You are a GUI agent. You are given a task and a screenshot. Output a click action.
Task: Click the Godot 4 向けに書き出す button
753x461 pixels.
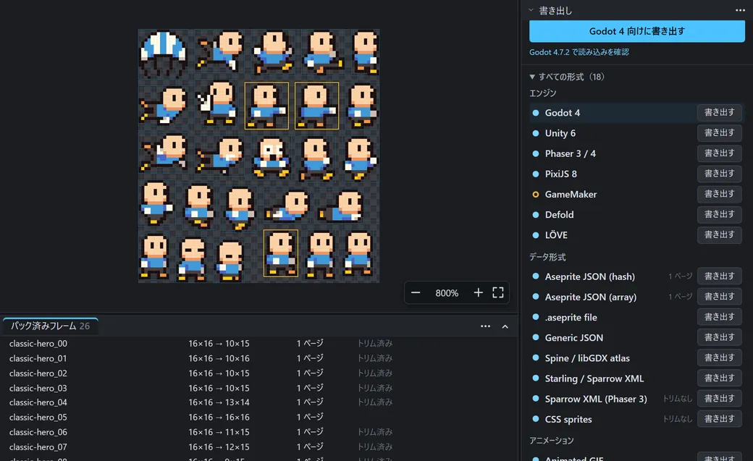pyautogui.click(x=636, y=31)
